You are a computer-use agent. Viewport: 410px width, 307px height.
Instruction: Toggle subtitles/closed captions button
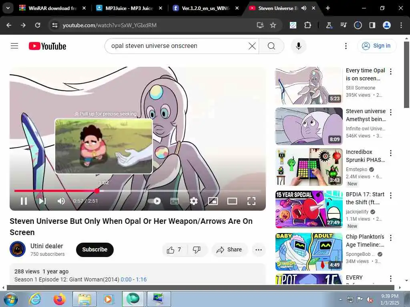175,201
